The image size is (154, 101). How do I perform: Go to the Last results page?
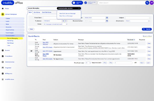tap(148, 63)
